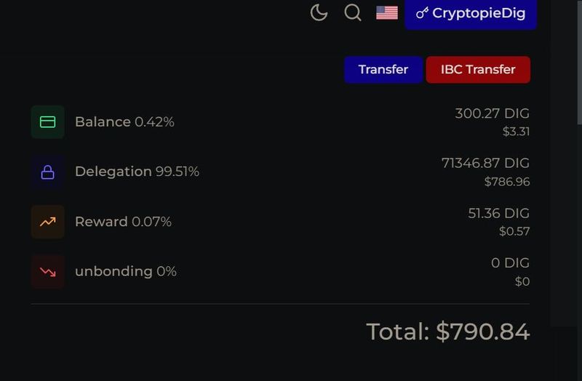
Task: Click the 51.36 DIG reward amount
Action: 498,213
